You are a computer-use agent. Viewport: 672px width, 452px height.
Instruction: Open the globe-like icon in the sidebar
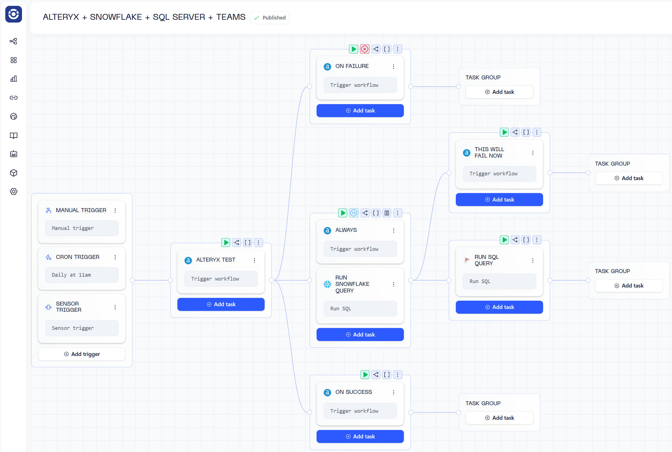click(x=14, y=116)
